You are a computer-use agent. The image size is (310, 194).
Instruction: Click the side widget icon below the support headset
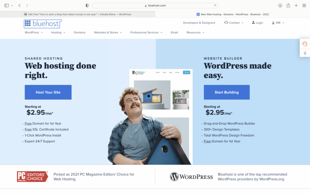tap(305, 53)
